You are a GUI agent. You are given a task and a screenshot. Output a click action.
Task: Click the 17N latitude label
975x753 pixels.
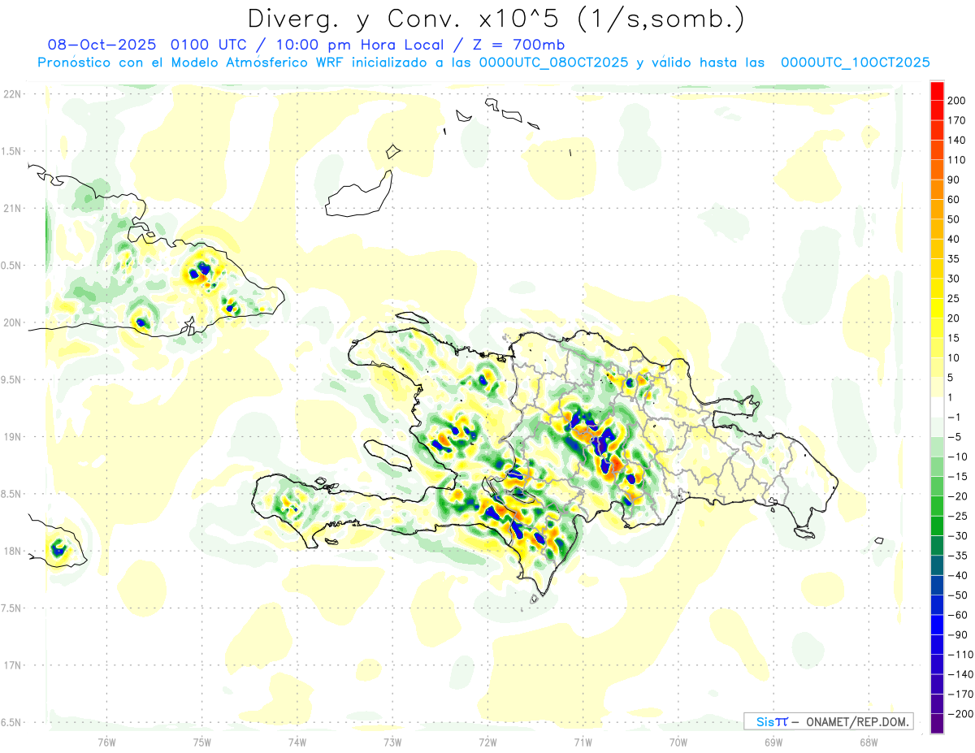[x=11, y=665]
